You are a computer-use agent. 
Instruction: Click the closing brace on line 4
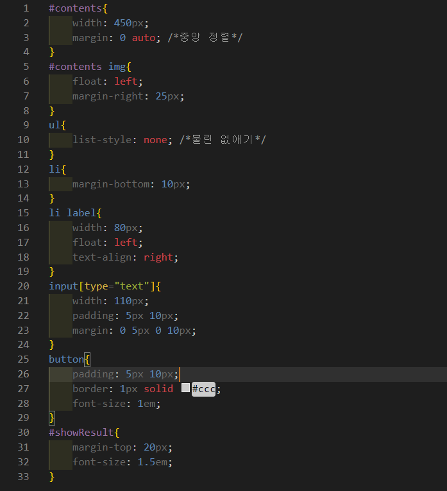pos(52,52)
